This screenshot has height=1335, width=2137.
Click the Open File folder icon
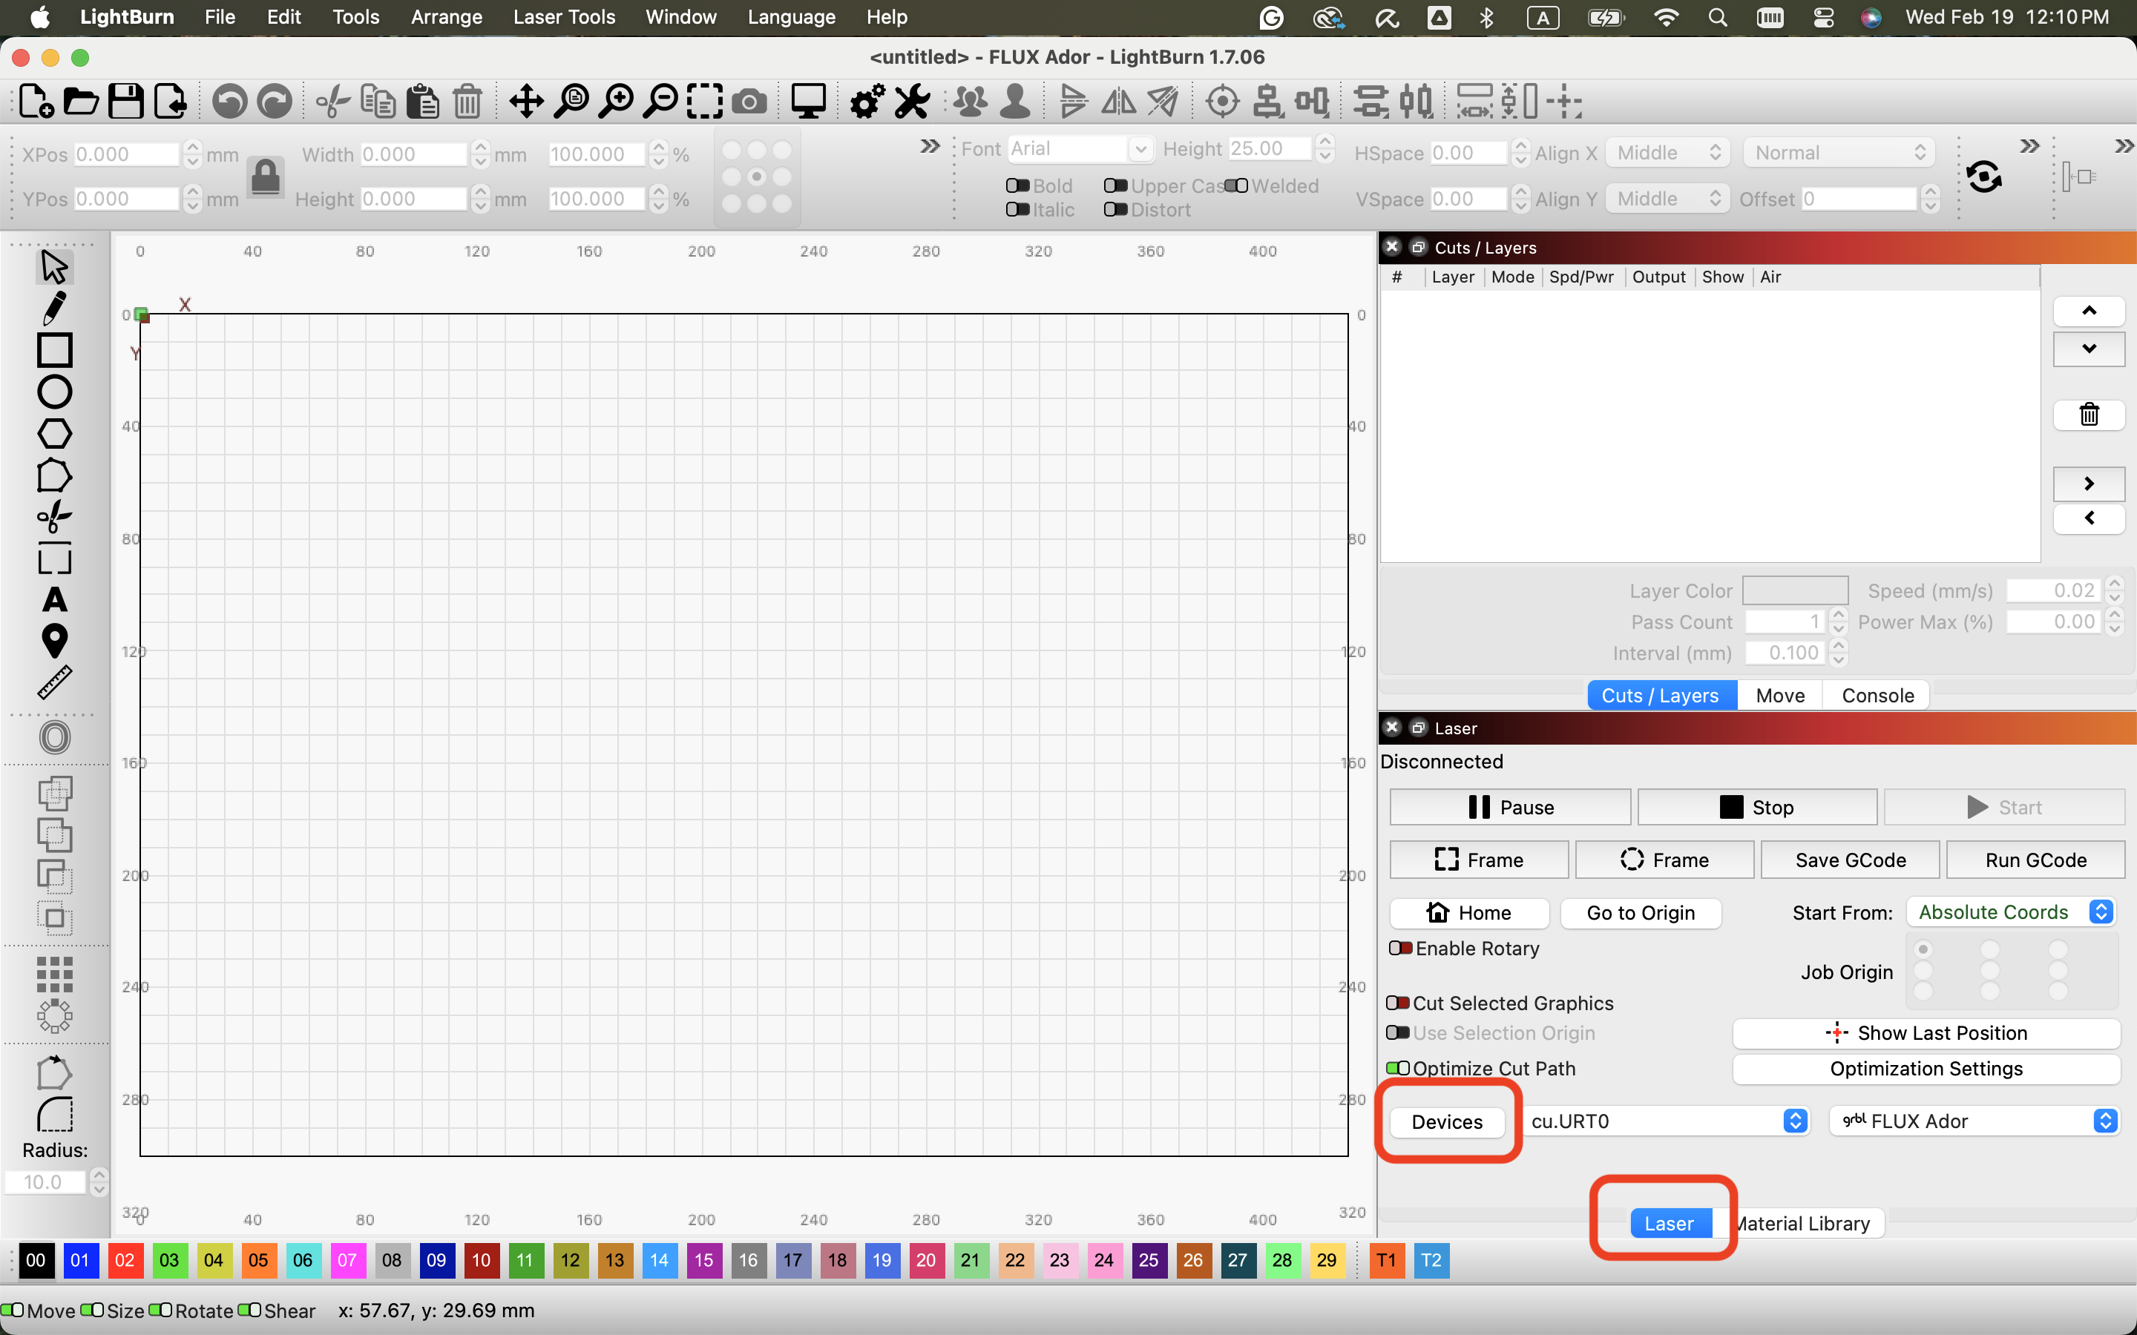tap(80, 102)
